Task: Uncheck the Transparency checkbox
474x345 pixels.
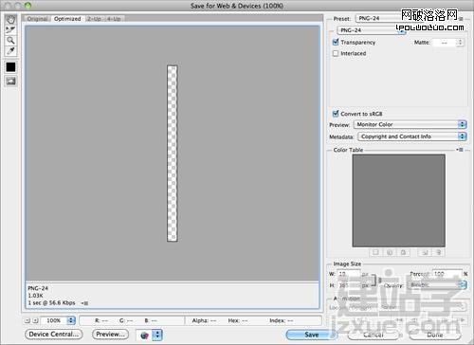Action: pos(336,42)
